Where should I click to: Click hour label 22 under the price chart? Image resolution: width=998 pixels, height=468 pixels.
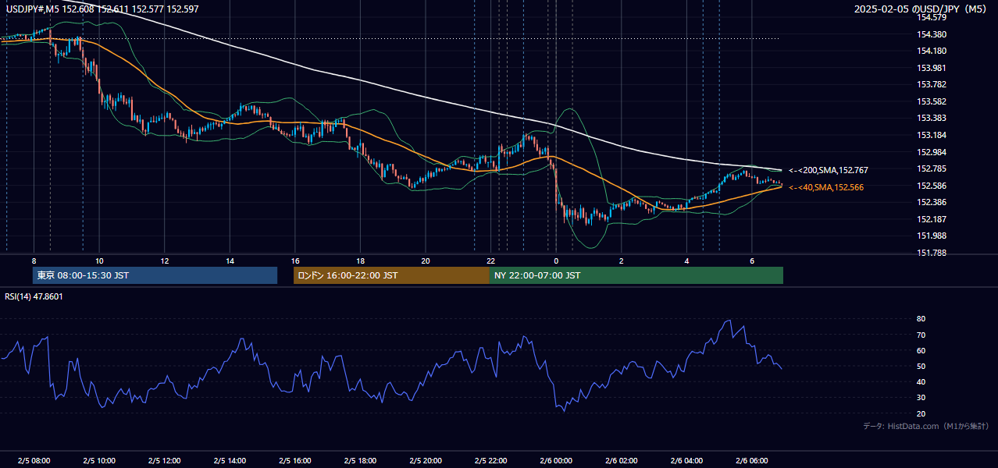490,261
